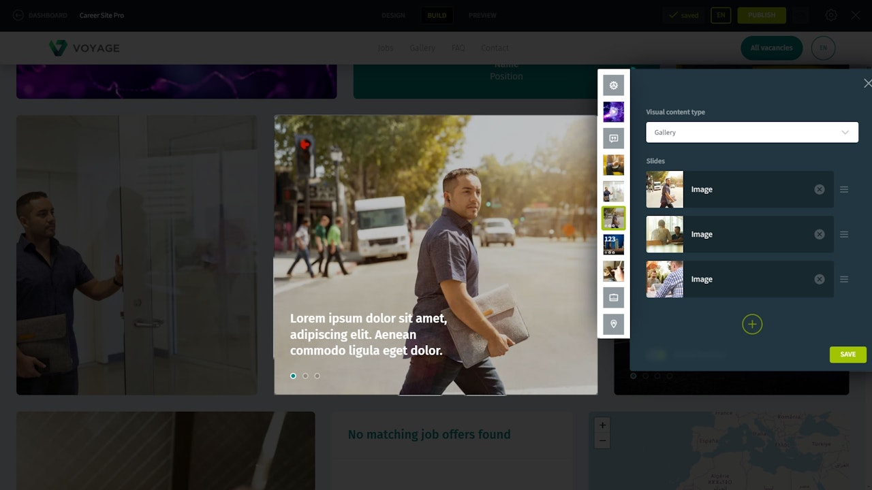Zoom in on the map
Screen dimensions: 872x490
pos(602,425)
